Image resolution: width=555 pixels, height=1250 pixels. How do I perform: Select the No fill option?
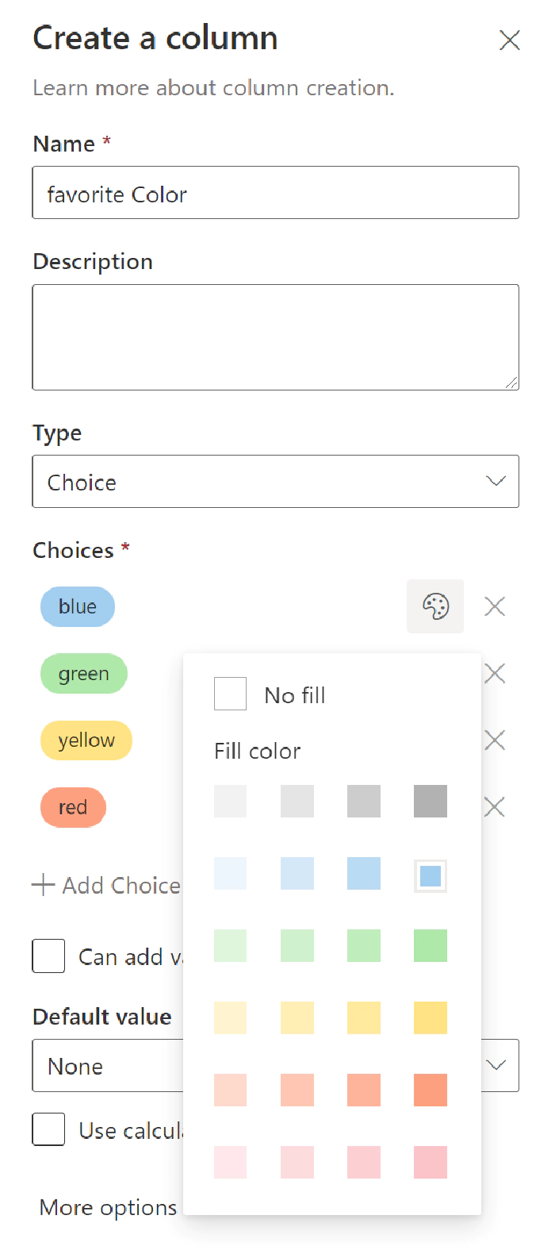[x=230, y=693]
